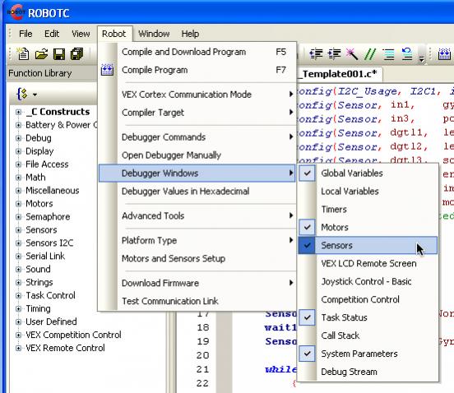Expand the Display tree node
The image size is (454, 393).
click(18, 151)
